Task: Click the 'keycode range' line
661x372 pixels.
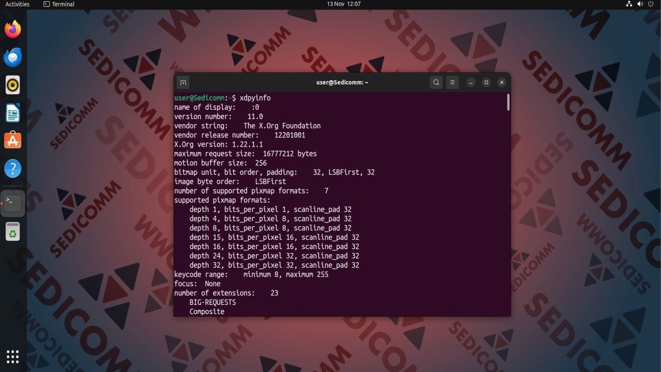Action: click(x=251, y=275)
